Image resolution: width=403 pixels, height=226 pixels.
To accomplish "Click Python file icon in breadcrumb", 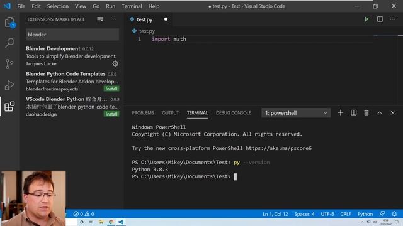I will [134, 31].
